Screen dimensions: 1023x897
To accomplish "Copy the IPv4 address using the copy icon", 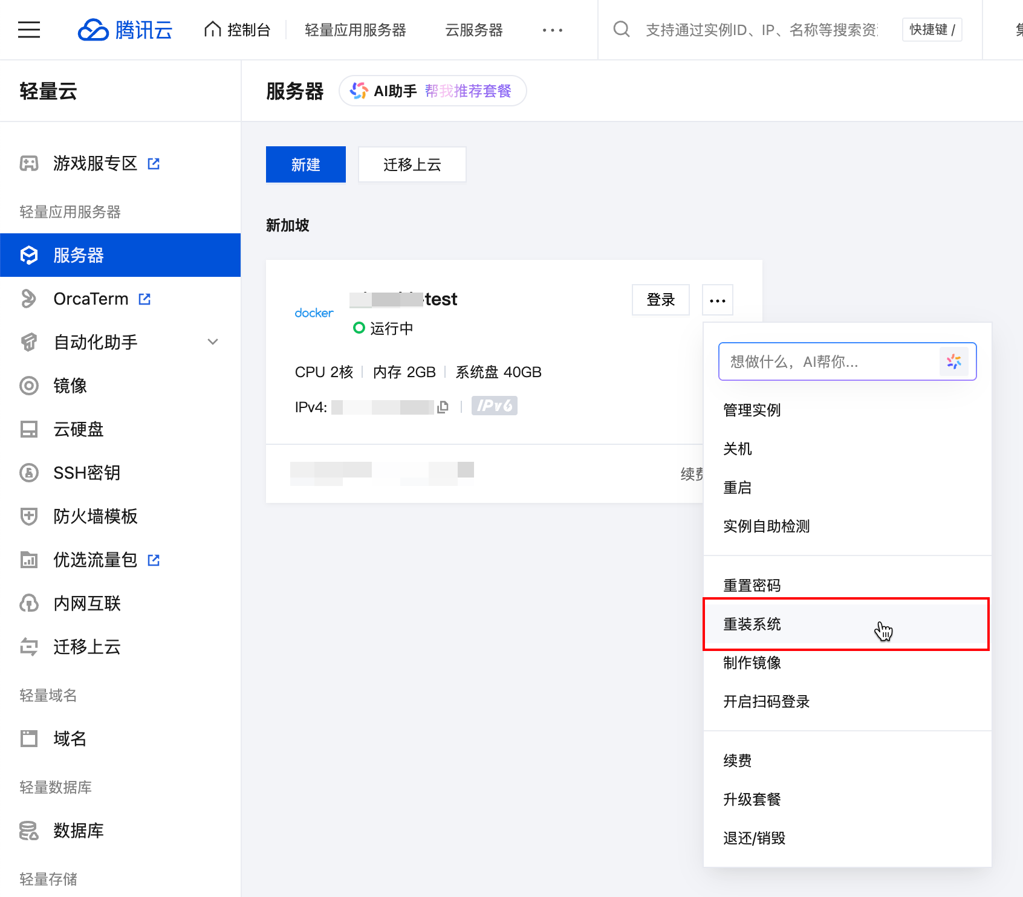I will tap(442, 406).
